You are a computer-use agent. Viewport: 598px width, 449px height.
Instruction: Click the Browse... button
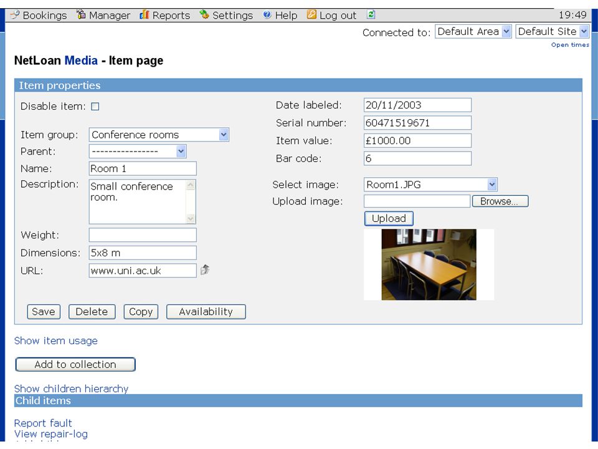[500, 201]
